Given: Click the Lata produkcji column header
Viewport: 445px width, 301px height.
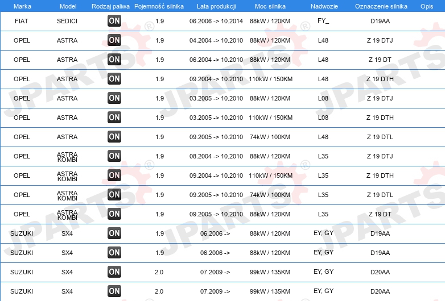Looking at the screenshot, I should (216, 6).
